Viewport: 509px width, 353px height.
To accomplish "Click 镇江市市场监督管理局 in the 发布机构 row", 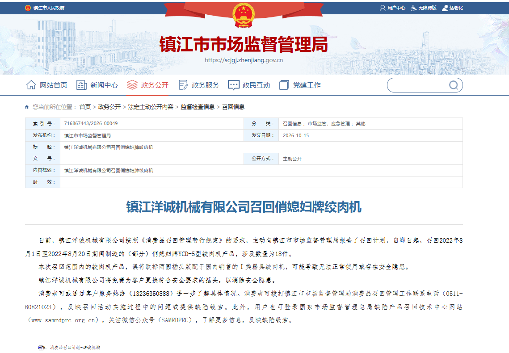I will click(x=87, y=136).
